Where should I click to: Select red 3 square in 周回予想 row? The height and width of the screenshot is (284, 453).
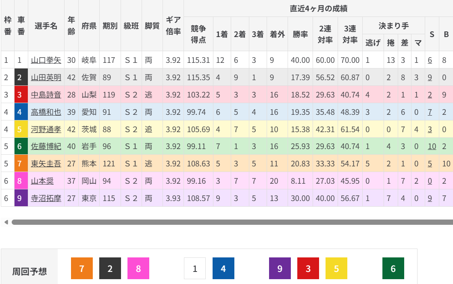click(x=308, y=268)
